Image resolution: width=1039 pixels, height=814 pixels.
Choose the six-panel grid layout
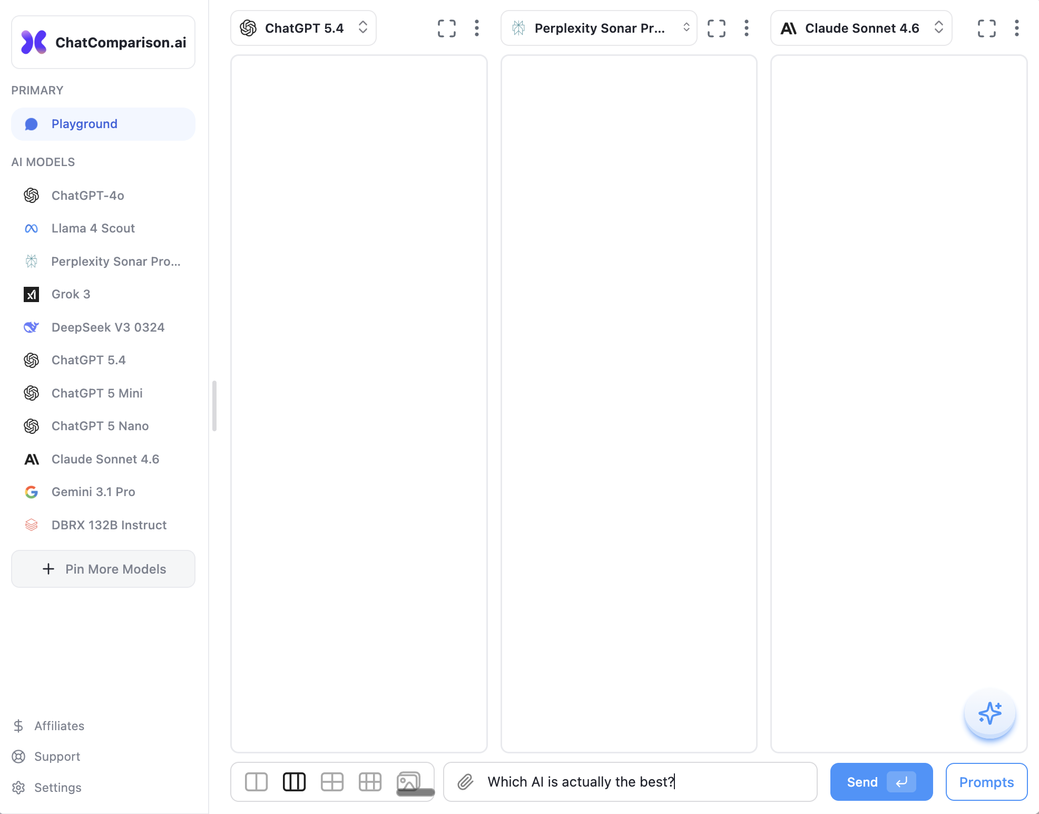[370, 782]
